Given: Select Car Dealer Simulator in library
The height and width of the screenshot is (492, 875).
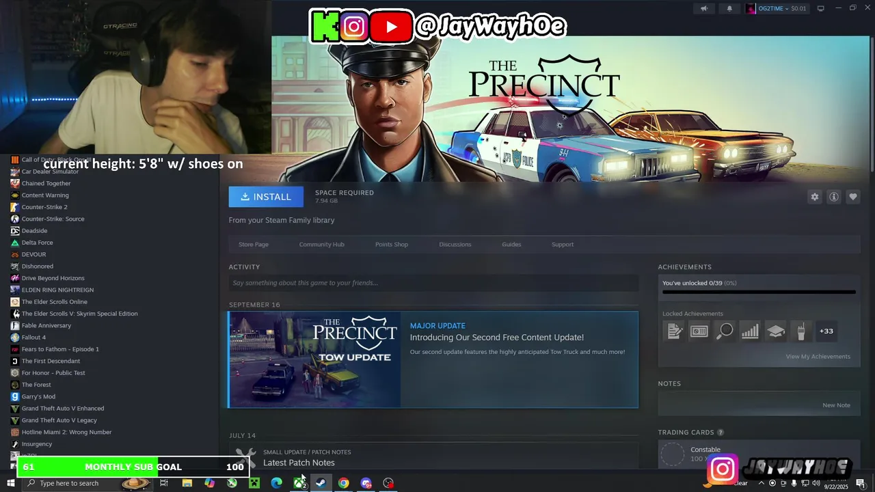Looking at the screenshot, I should 50,172.
